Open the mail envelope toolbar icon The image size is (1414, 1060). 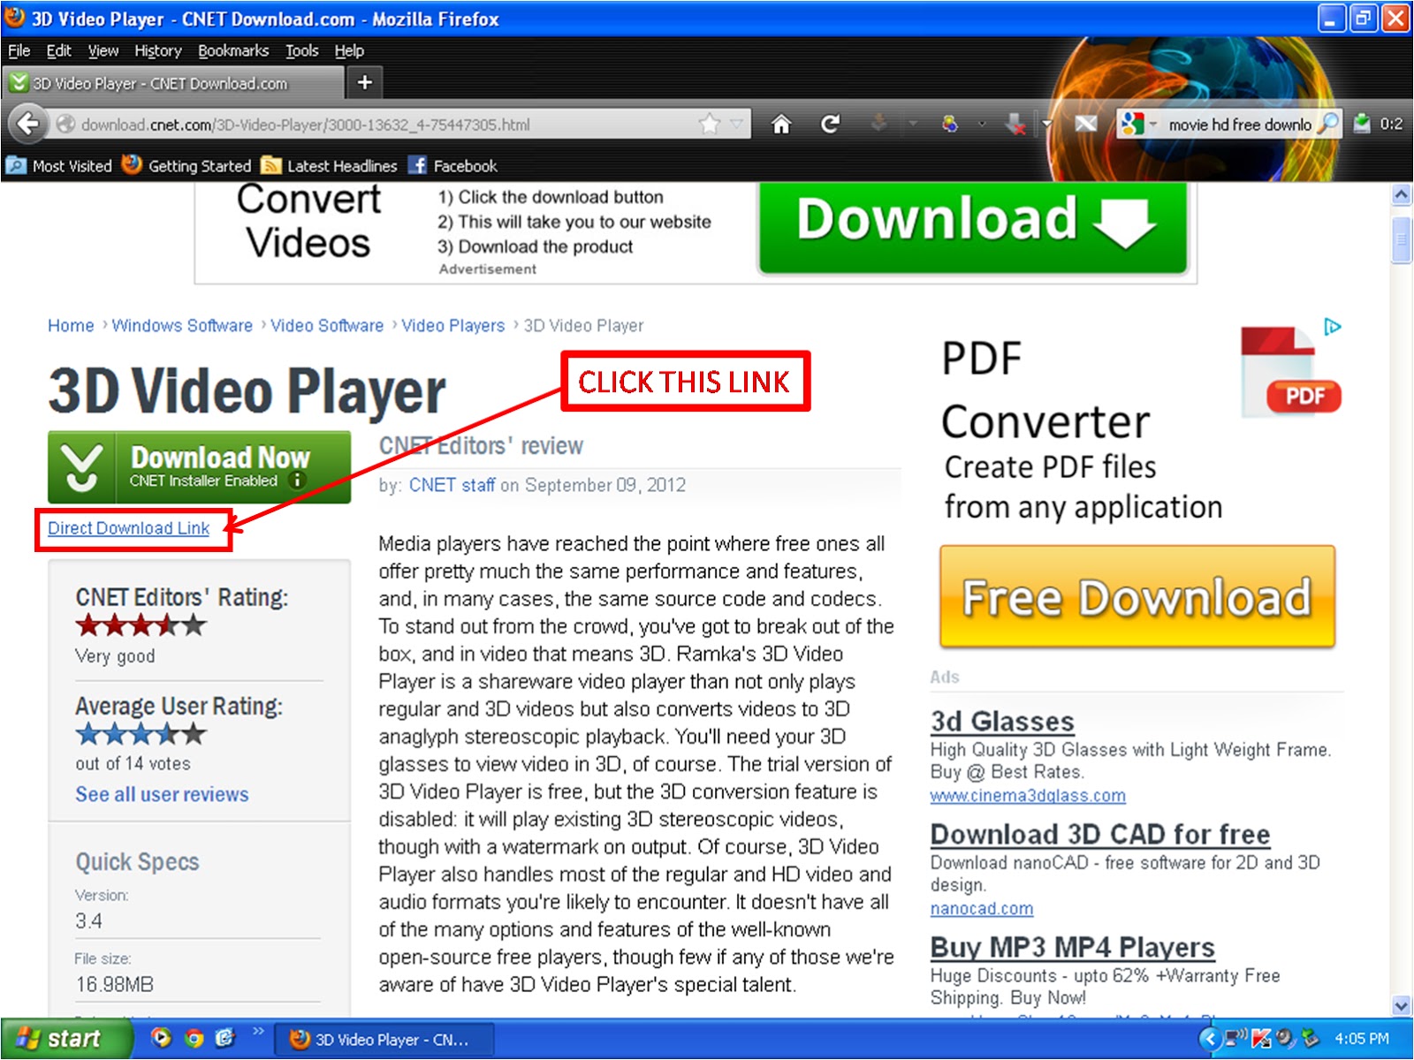tap(1086, 124)
